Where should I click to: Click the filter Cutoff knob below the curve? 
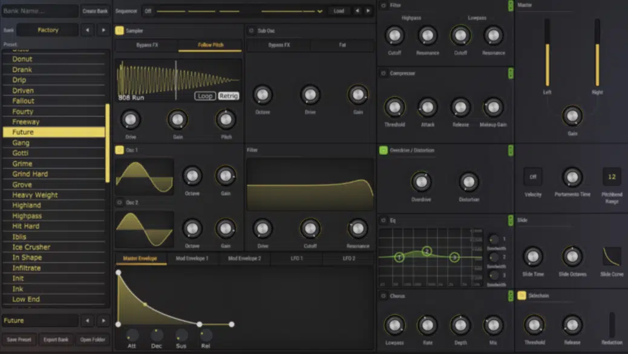click(x=310, y=229)
